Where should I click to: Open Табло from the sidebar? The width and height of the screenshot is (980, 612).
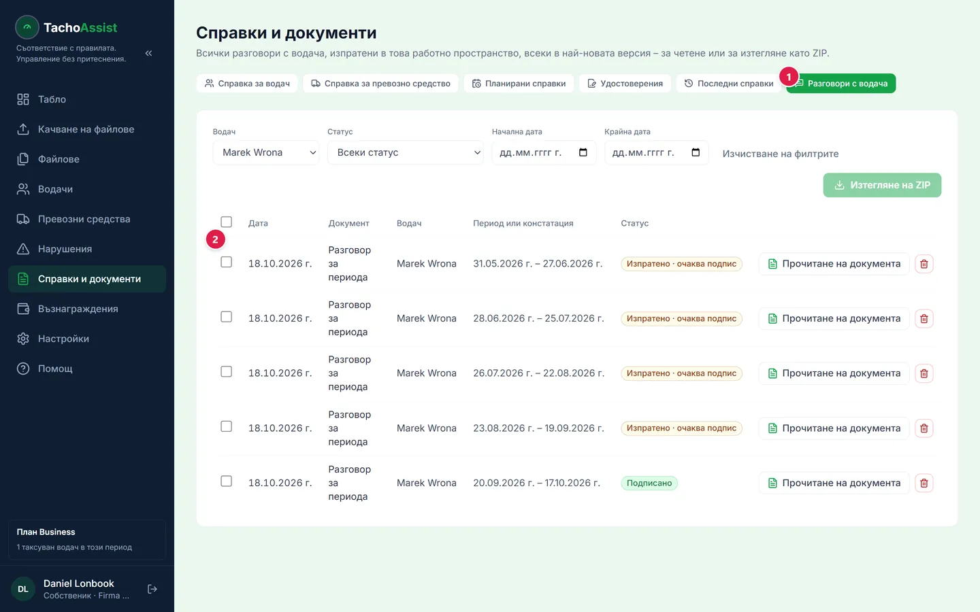87,99
